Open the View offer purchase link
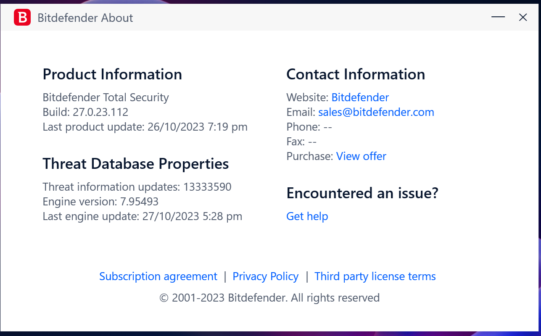The height and width of the screenshot is (336, 541). coord(361,156)
